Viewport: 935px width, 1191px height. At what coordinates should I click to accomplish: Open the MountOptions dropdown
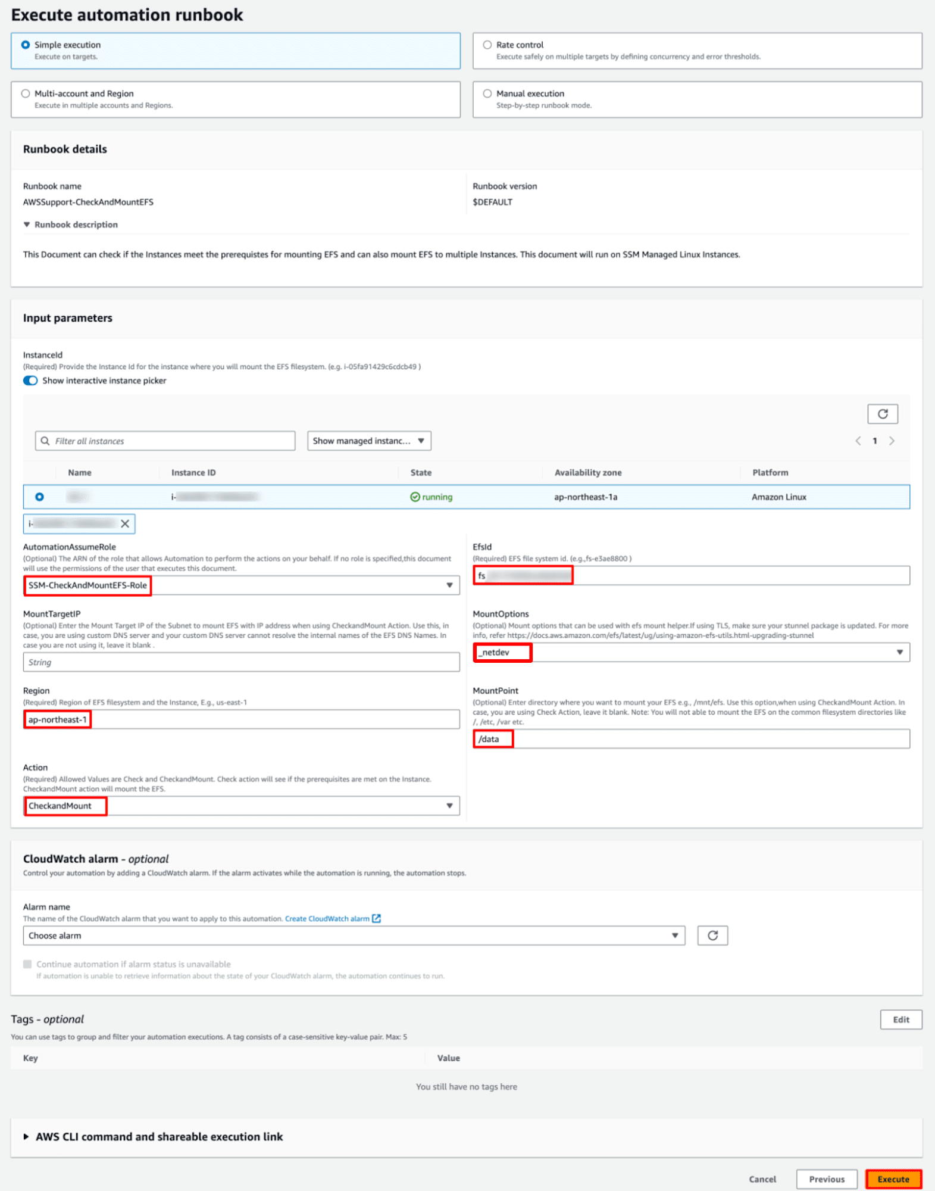tap(691, 653)
